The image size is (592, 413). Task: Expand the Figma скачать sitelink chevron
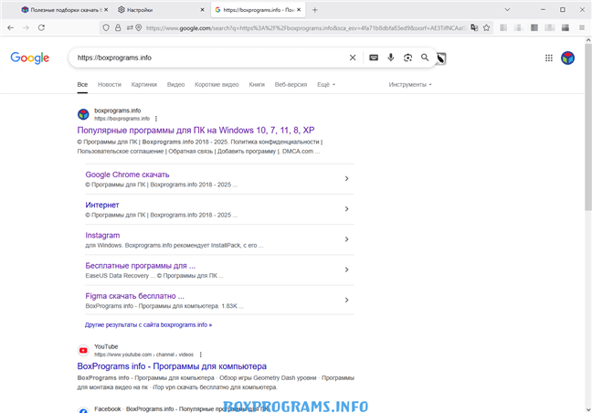(x=346, y=300)
